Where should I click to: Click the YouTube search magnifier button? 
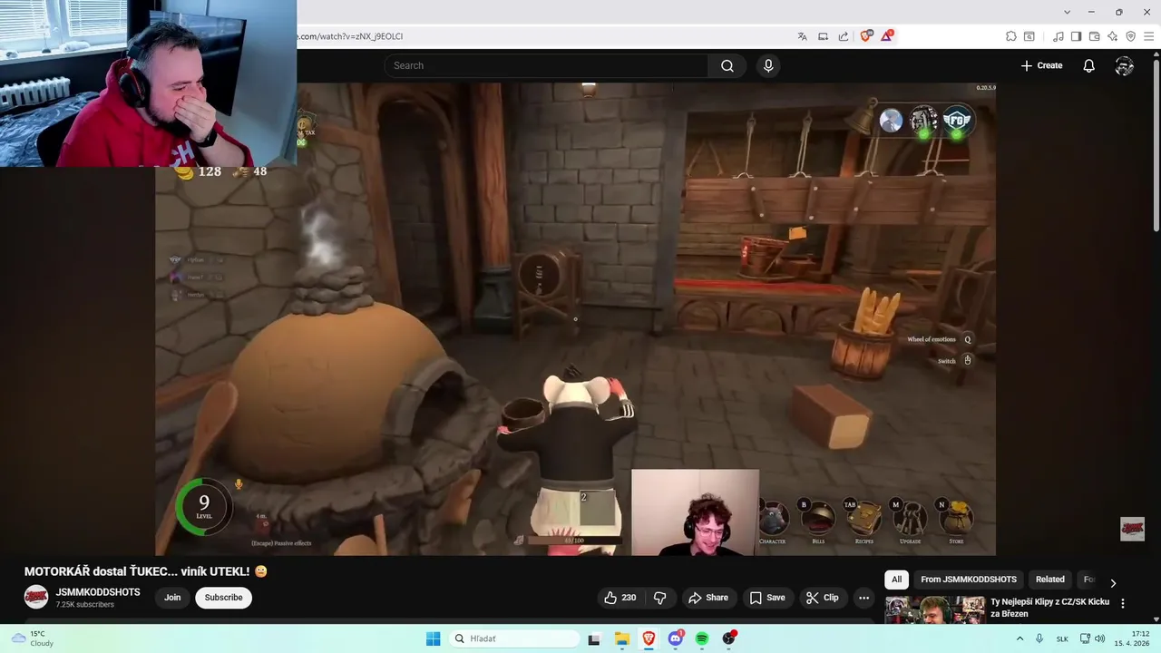coord(727,65)
